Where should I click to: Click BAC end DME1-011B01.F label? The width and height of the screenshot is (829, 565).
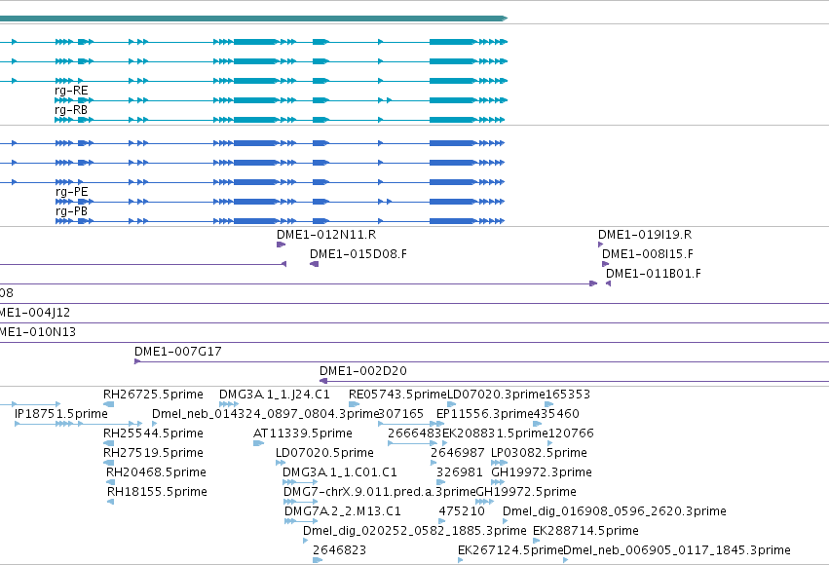click(654, 274)
